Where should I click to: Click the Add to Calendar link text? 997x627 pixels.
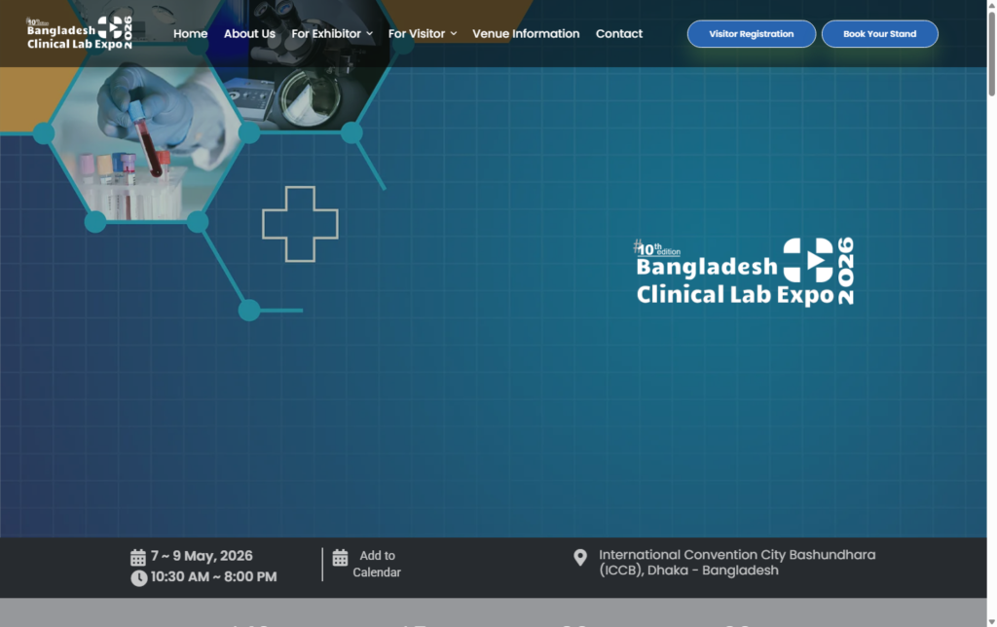(x=378, y=564)
